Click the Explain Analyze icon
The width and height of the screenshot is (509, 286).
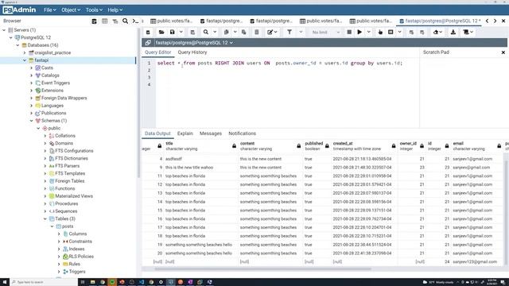(390, 32)
